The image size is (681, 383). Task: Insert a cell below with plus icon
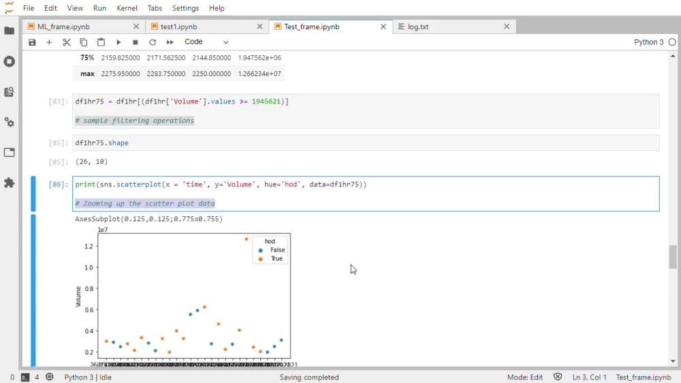click(x=49, y=42)
